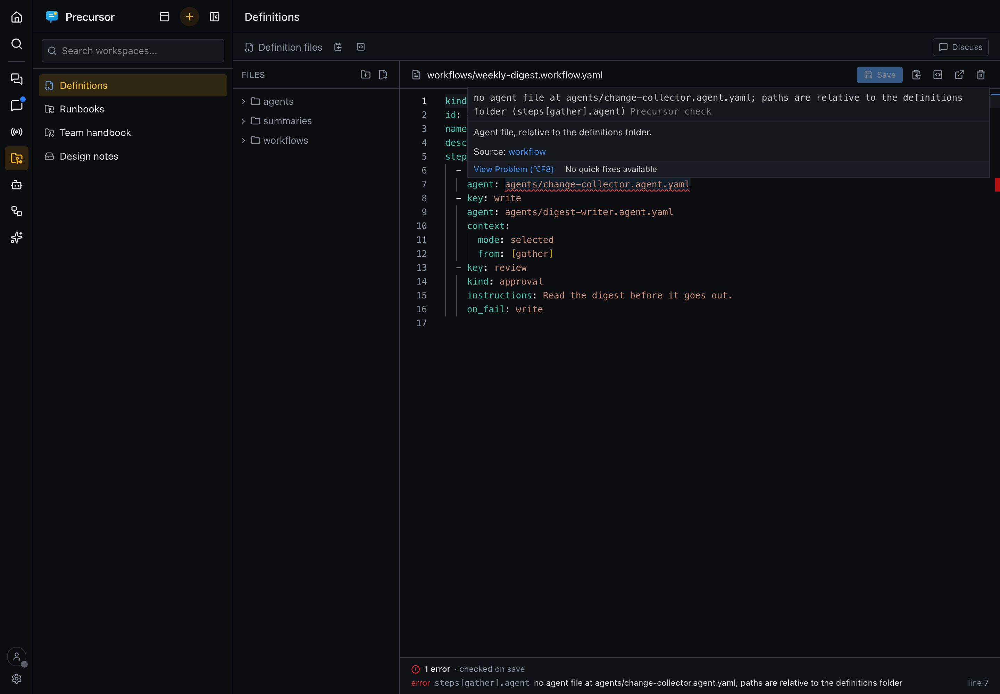1000x694 pixels.
Task: Open file externally with the arrow-box icon
Action: pyautogui.click(x=959, y=75)
